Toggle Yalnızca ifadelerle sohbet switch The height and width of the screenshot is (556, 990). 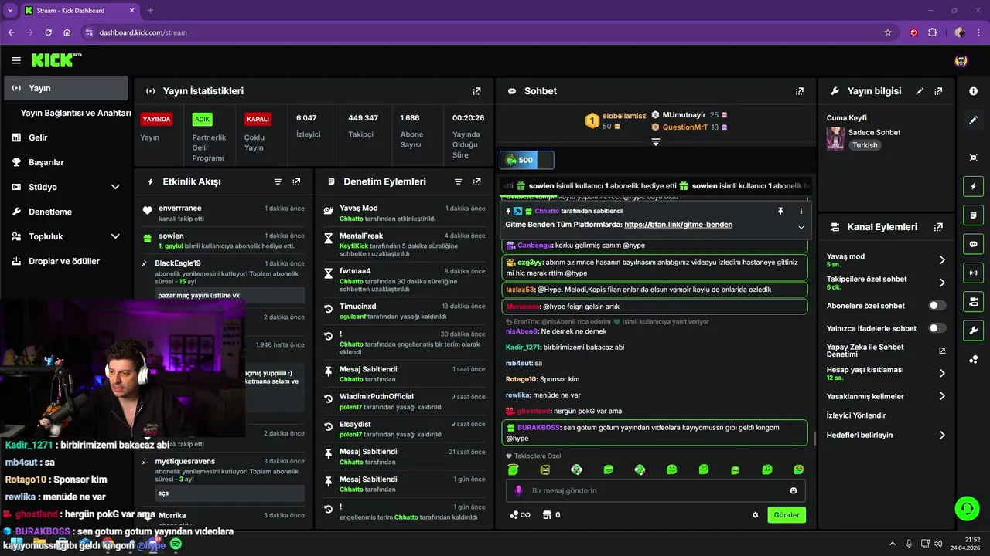click(937, 328)
